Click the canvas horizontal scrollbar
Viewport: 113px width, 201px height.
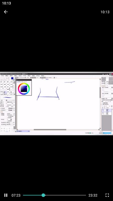(x=50, y=130)
